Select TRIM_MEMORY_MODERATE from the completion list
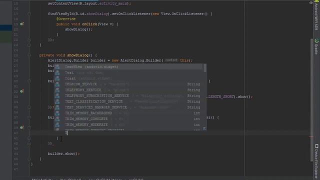 pyautogui.click(x=128, y=124)
